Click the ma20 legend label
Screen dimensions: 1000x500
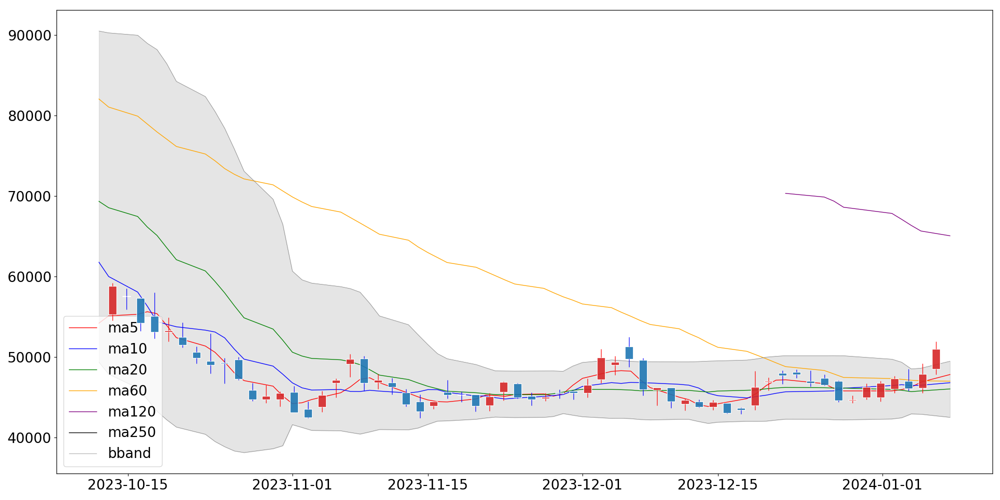click(x=127, y=369)
